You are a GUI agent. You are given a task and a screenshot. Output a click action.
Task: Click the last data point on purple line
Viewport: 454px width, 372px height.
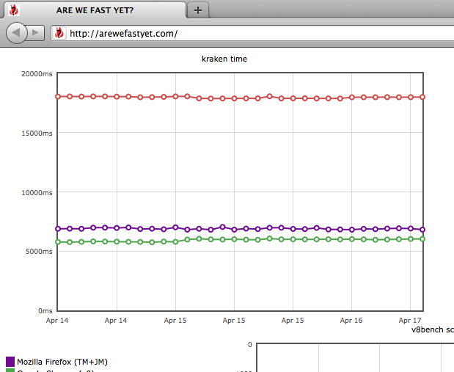(422, 230)
